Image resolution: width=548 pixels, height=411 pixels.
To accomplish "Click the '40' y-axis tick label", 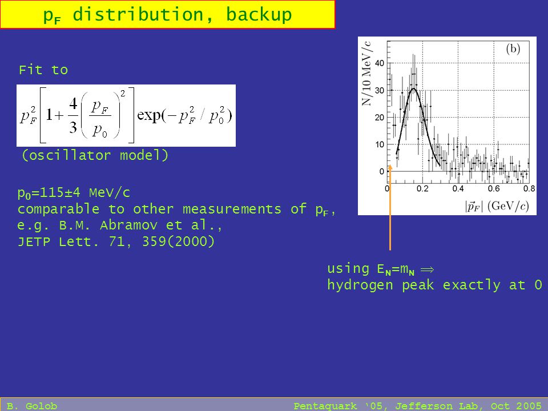I will pos(379,63).
